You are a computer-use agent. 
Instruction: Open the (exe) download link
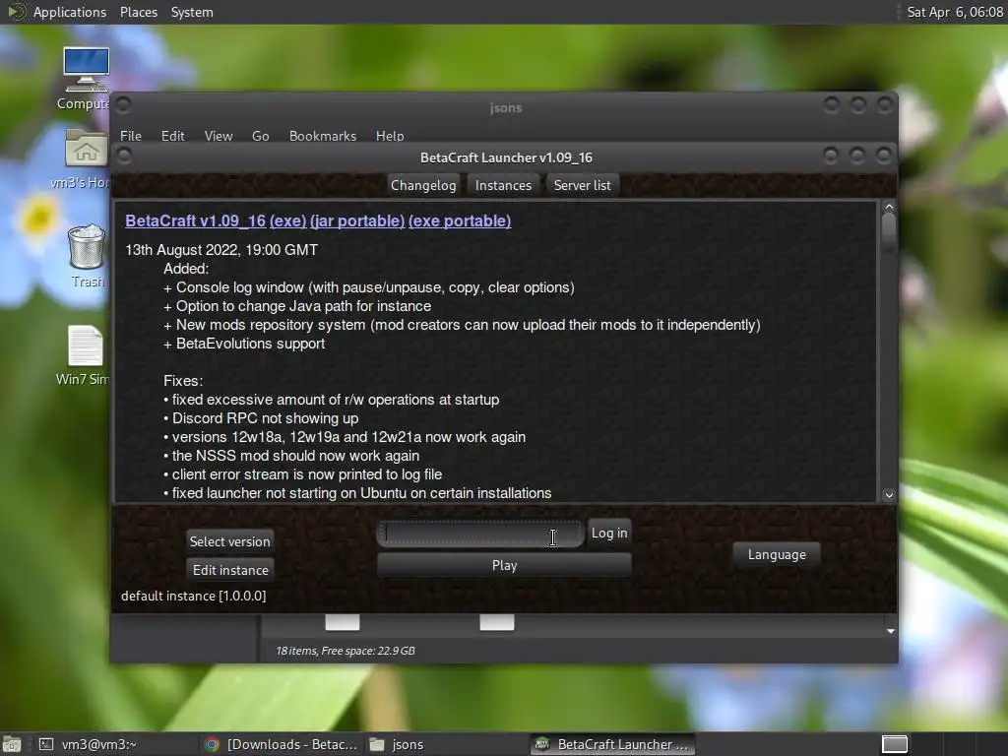click(287, 220)
